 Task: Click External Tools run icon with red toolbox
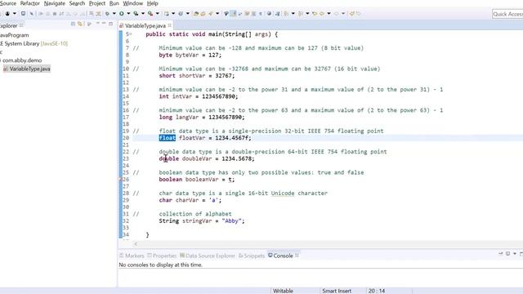(x=150, y=14)
